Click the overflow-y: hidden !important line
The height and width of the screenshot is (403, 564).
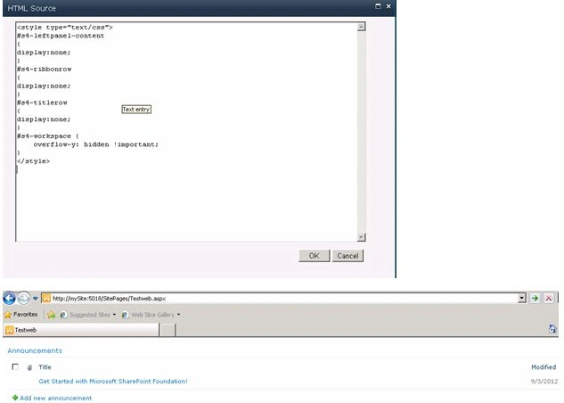point(95,144)
